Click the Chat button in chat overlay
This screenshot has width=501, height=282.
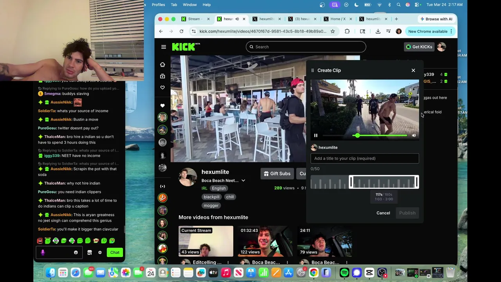[x=115, y=253]
